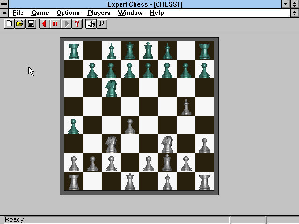The width and height of the screenshot is (299, 224).
Task: Open the Game menu
Action: (x=40, y=13)
